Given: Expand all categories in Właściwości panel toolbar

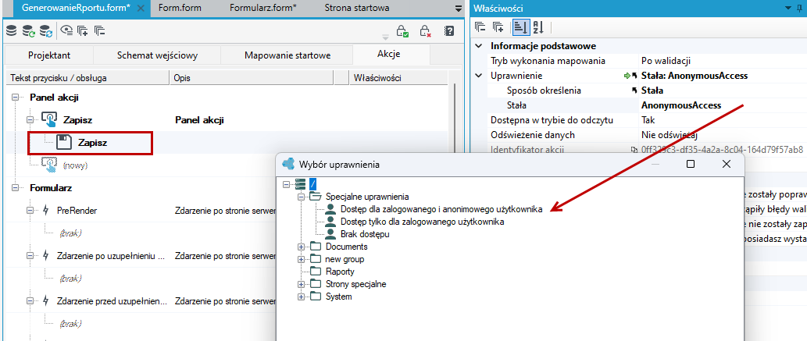Looking at the screenshot, I should point(498,27).
